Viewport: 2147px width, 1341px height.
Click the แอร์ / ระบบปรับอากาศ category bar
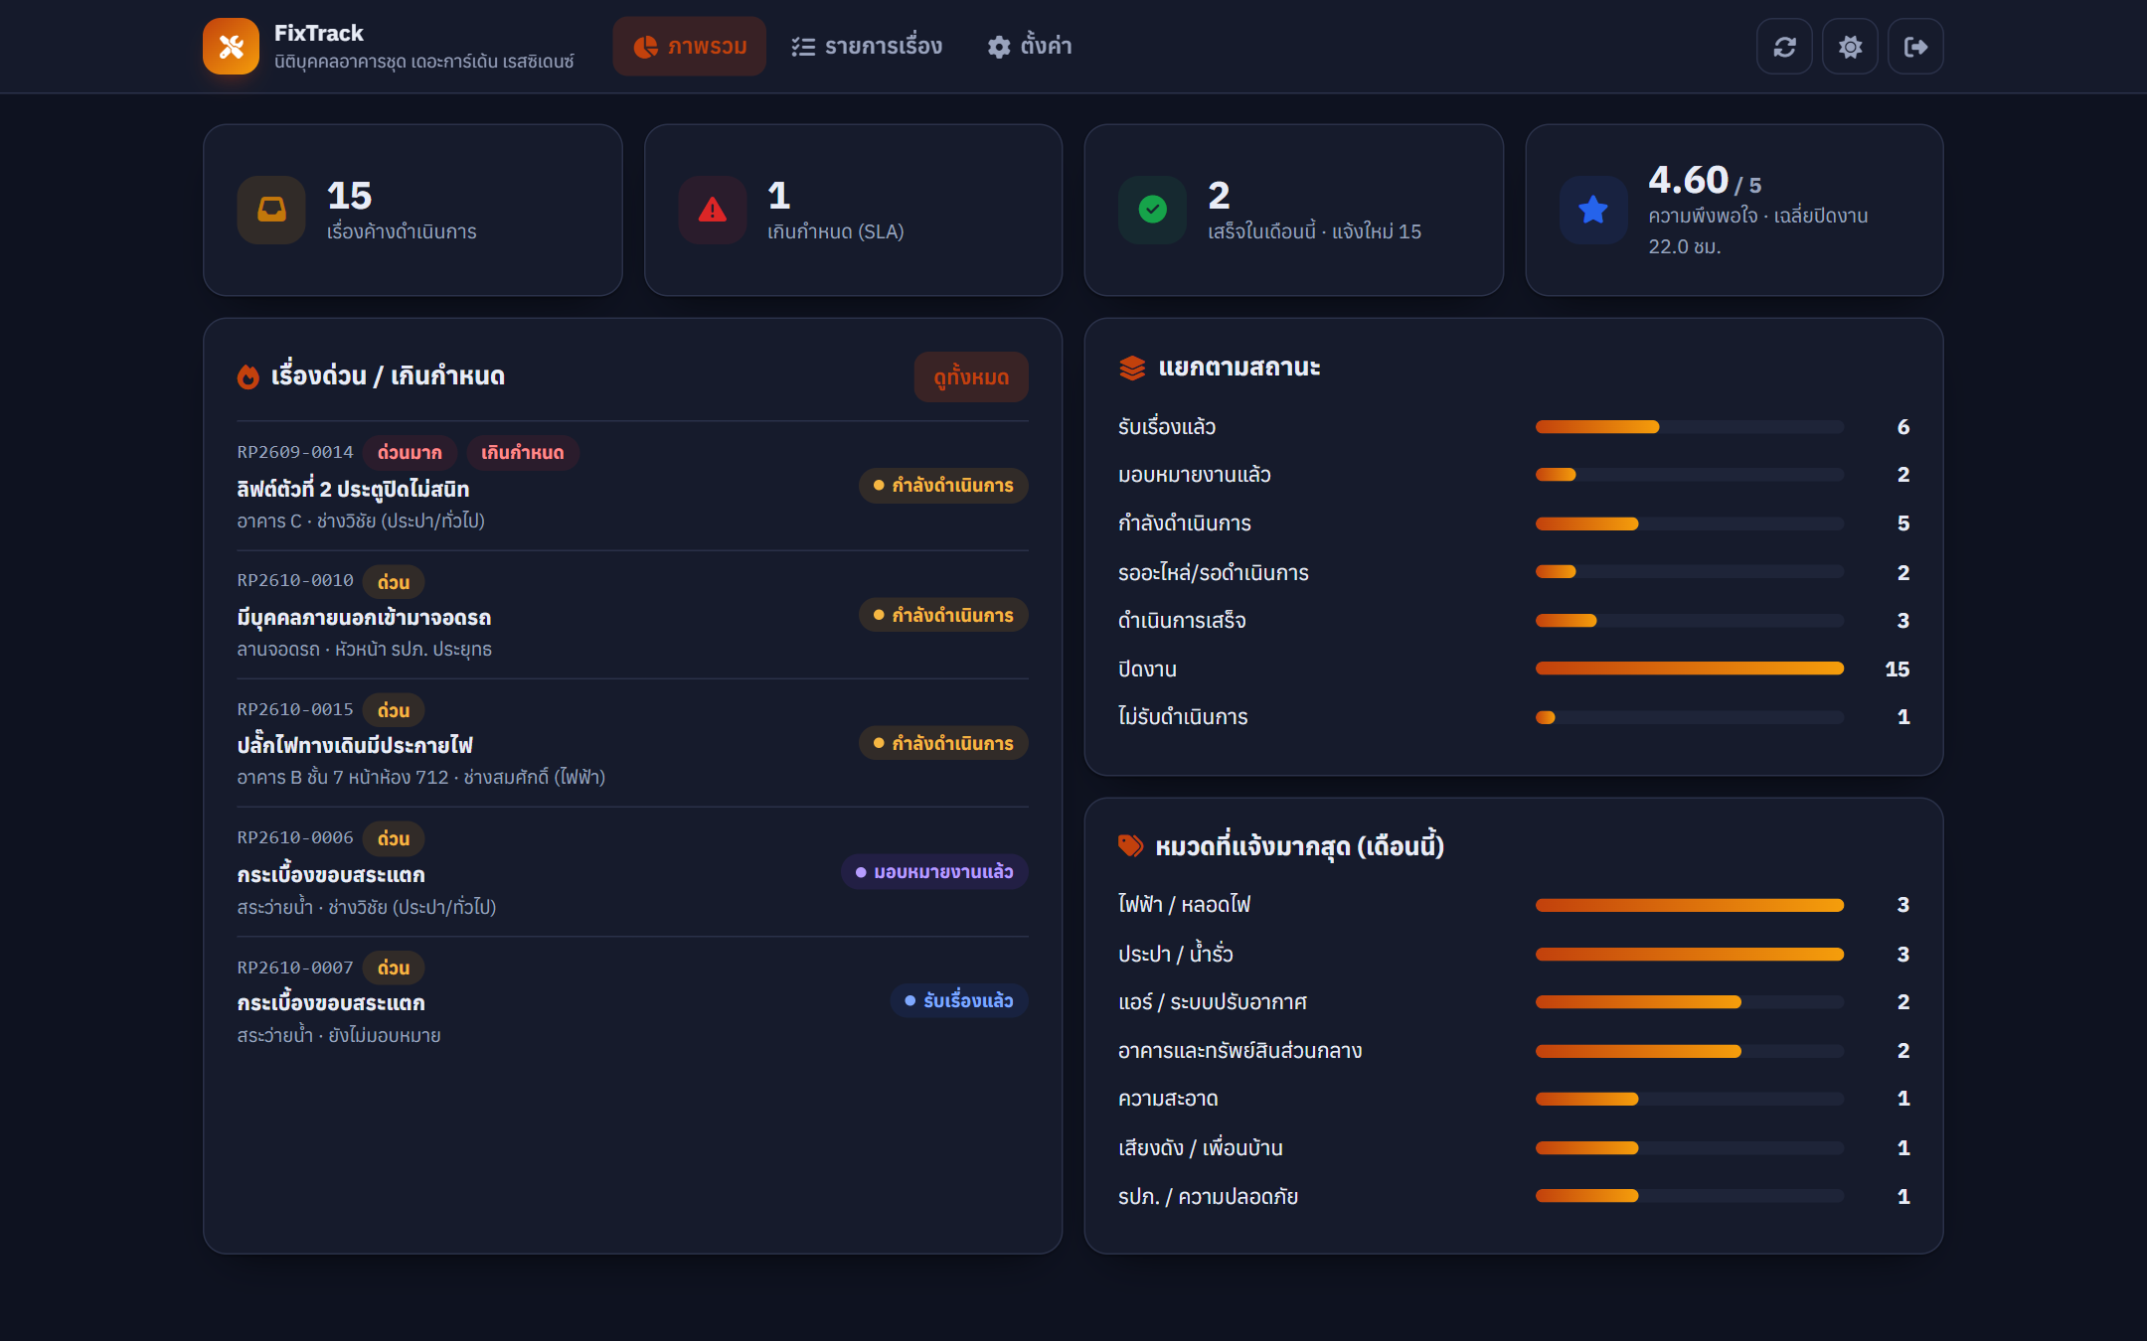point(1689,1002)
